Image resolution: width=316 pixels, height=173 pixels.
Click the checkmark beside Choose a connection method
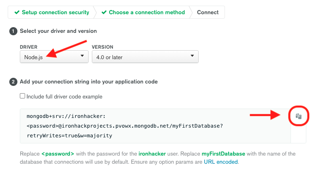click(104, 13)
